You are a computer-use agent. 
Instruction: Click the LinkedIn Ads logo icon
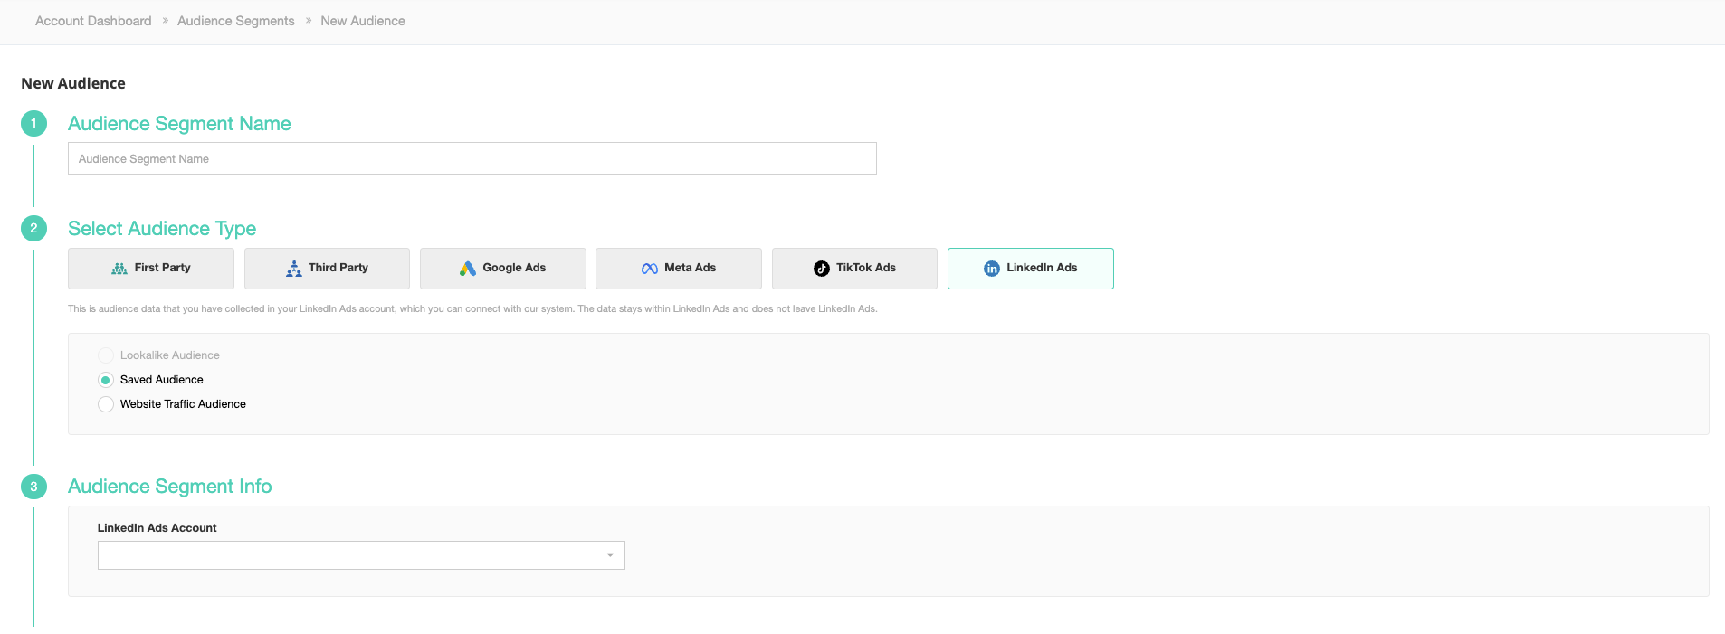pos(991,269)
